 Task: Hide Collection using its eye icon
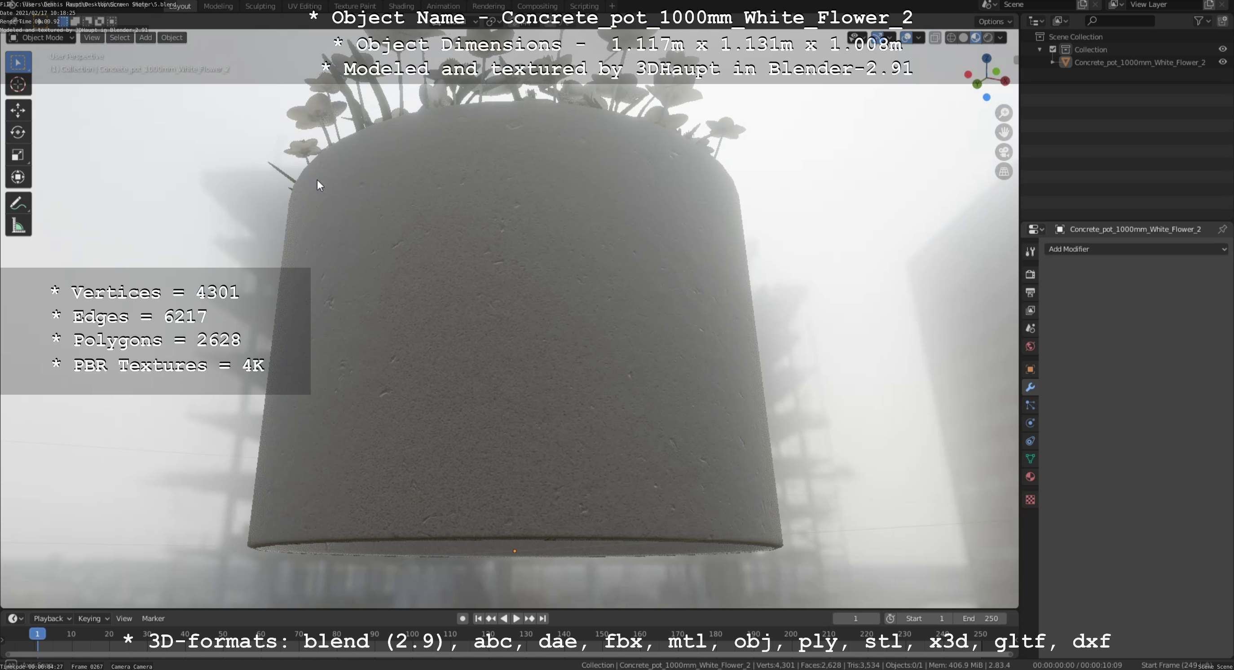1222,49
